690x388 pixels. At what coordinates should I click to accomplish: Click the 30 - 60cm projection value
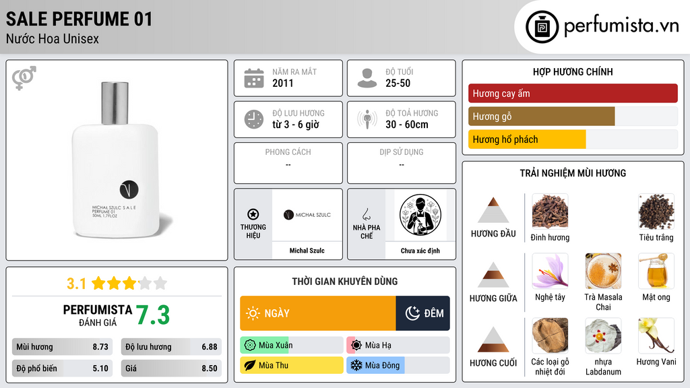[406, 125]
